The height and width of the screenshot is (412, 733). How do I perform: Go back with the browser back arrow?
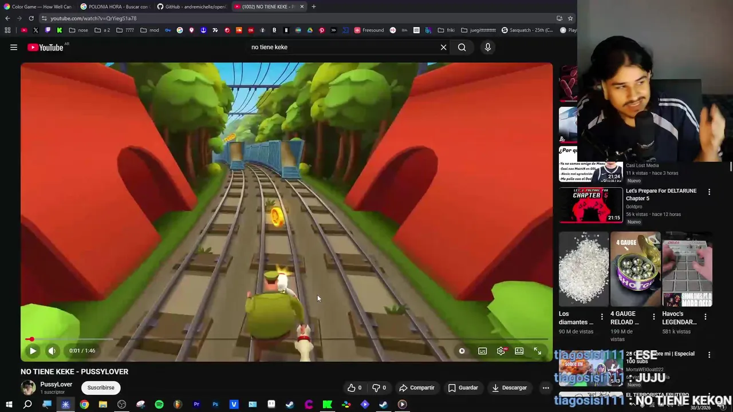tap(7, 18)
